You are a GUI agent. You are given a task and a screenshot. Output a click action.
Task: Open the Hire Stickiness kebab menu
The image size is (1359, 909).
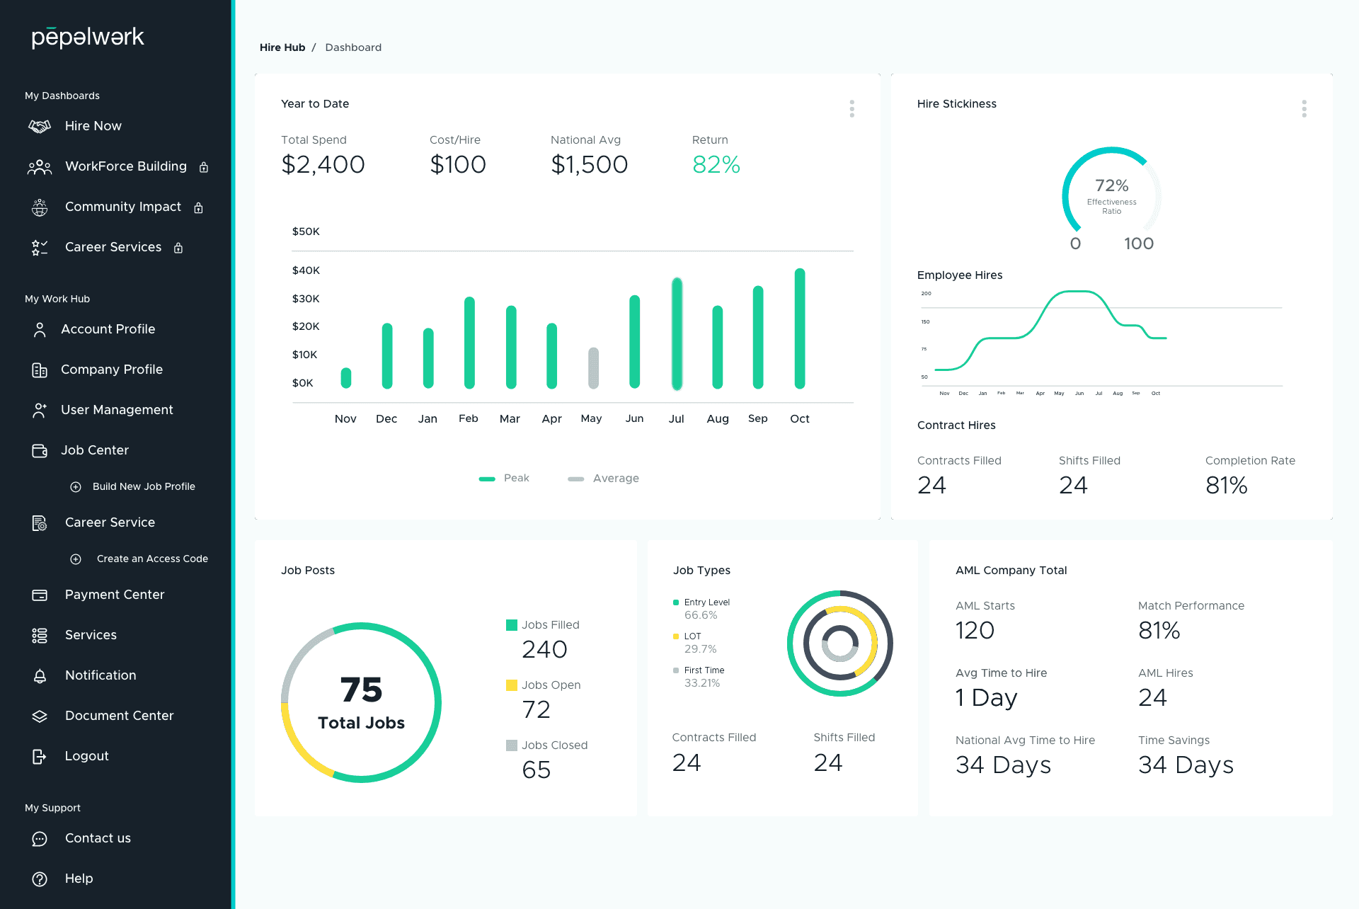point(1304,108)
